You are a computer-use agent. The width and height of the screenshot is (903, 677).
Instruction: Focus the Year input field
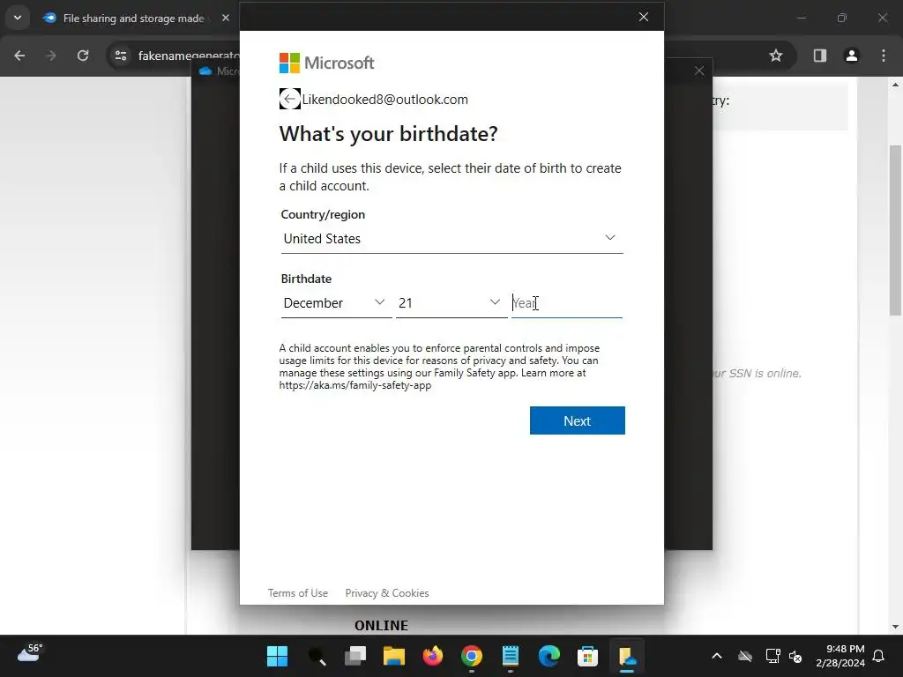tap(567, 303)
